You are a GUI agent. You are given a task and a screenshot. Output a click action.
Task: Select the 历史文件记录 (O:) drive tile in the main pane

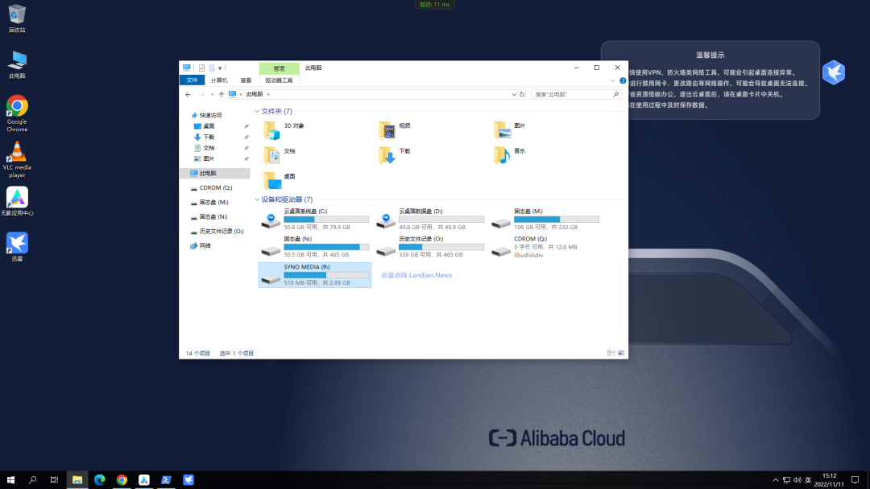click(430, 247)
